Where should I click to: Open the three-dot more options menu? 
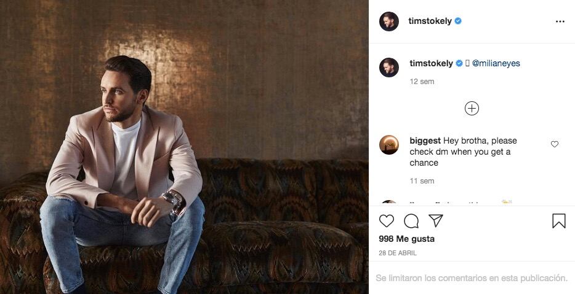560,21
